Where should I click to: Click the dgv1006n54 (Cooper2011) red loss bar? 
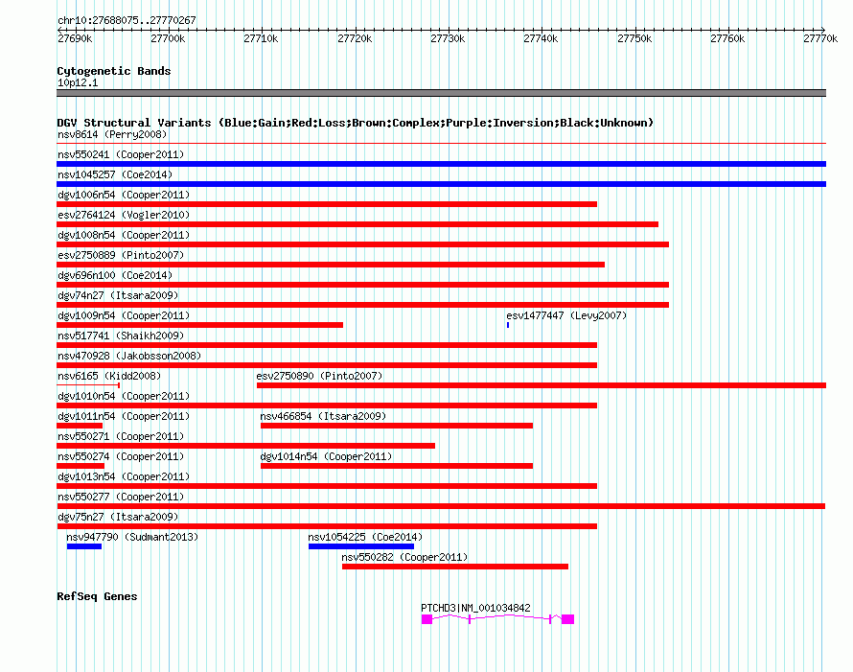[327, 204]
